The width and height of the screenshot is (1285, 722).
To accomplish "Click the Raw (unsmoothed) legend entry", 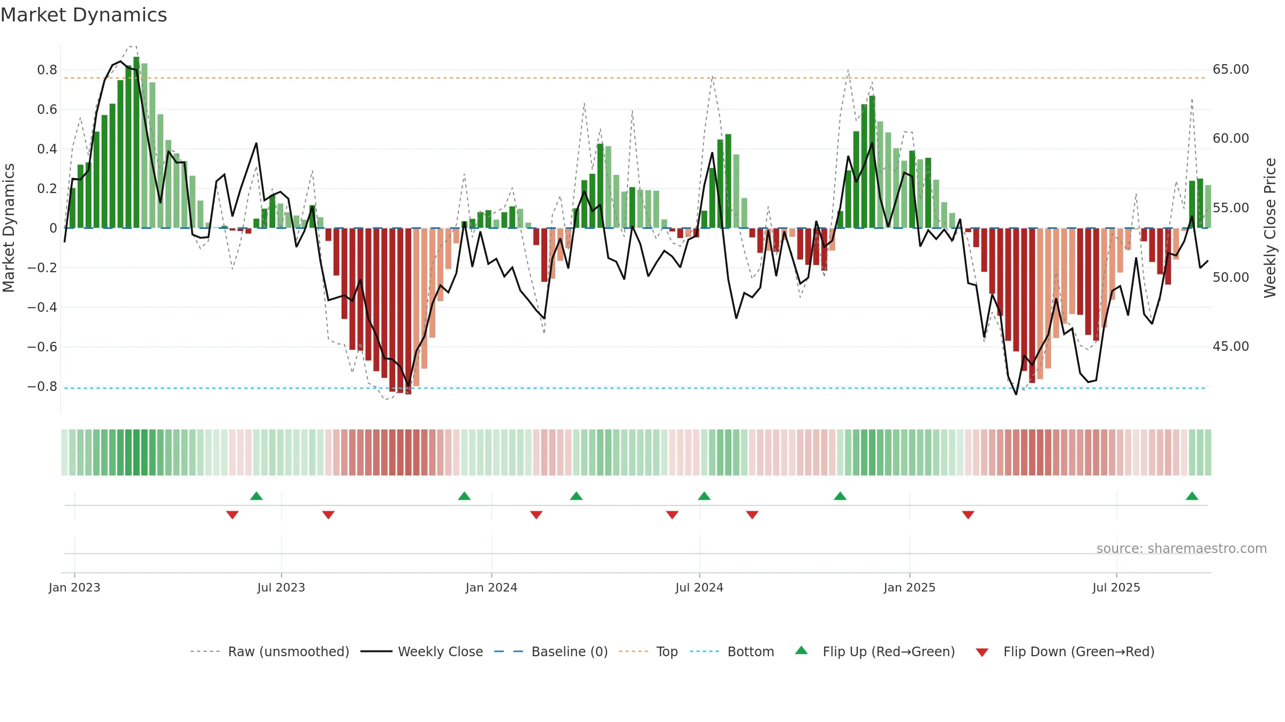I will [x=270, y=651].
